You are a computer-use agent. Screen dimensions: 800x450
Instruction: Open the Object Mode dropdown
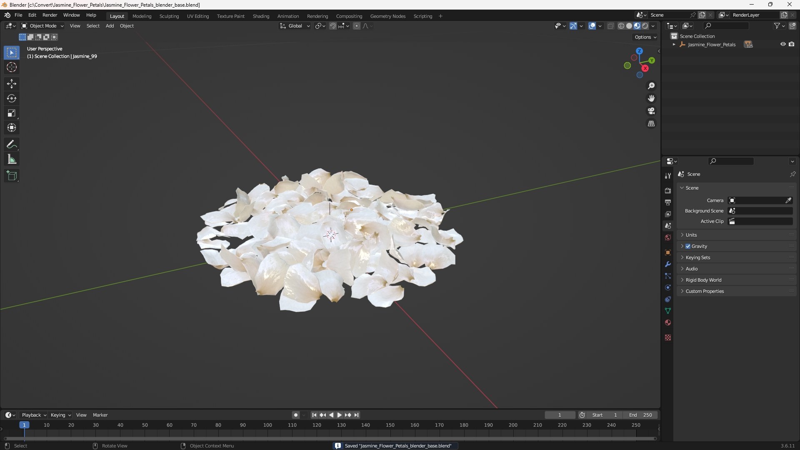pos(42,26)
